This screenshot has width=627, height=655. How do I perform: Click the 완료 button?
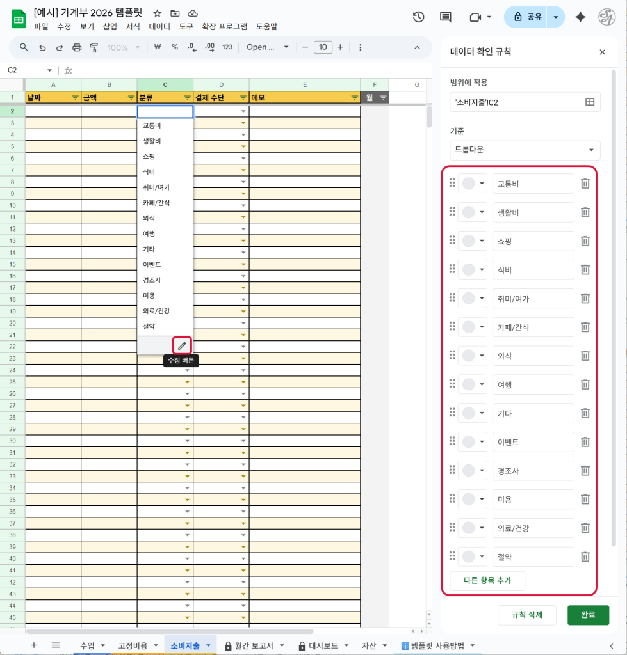click(x=588, y=615)
